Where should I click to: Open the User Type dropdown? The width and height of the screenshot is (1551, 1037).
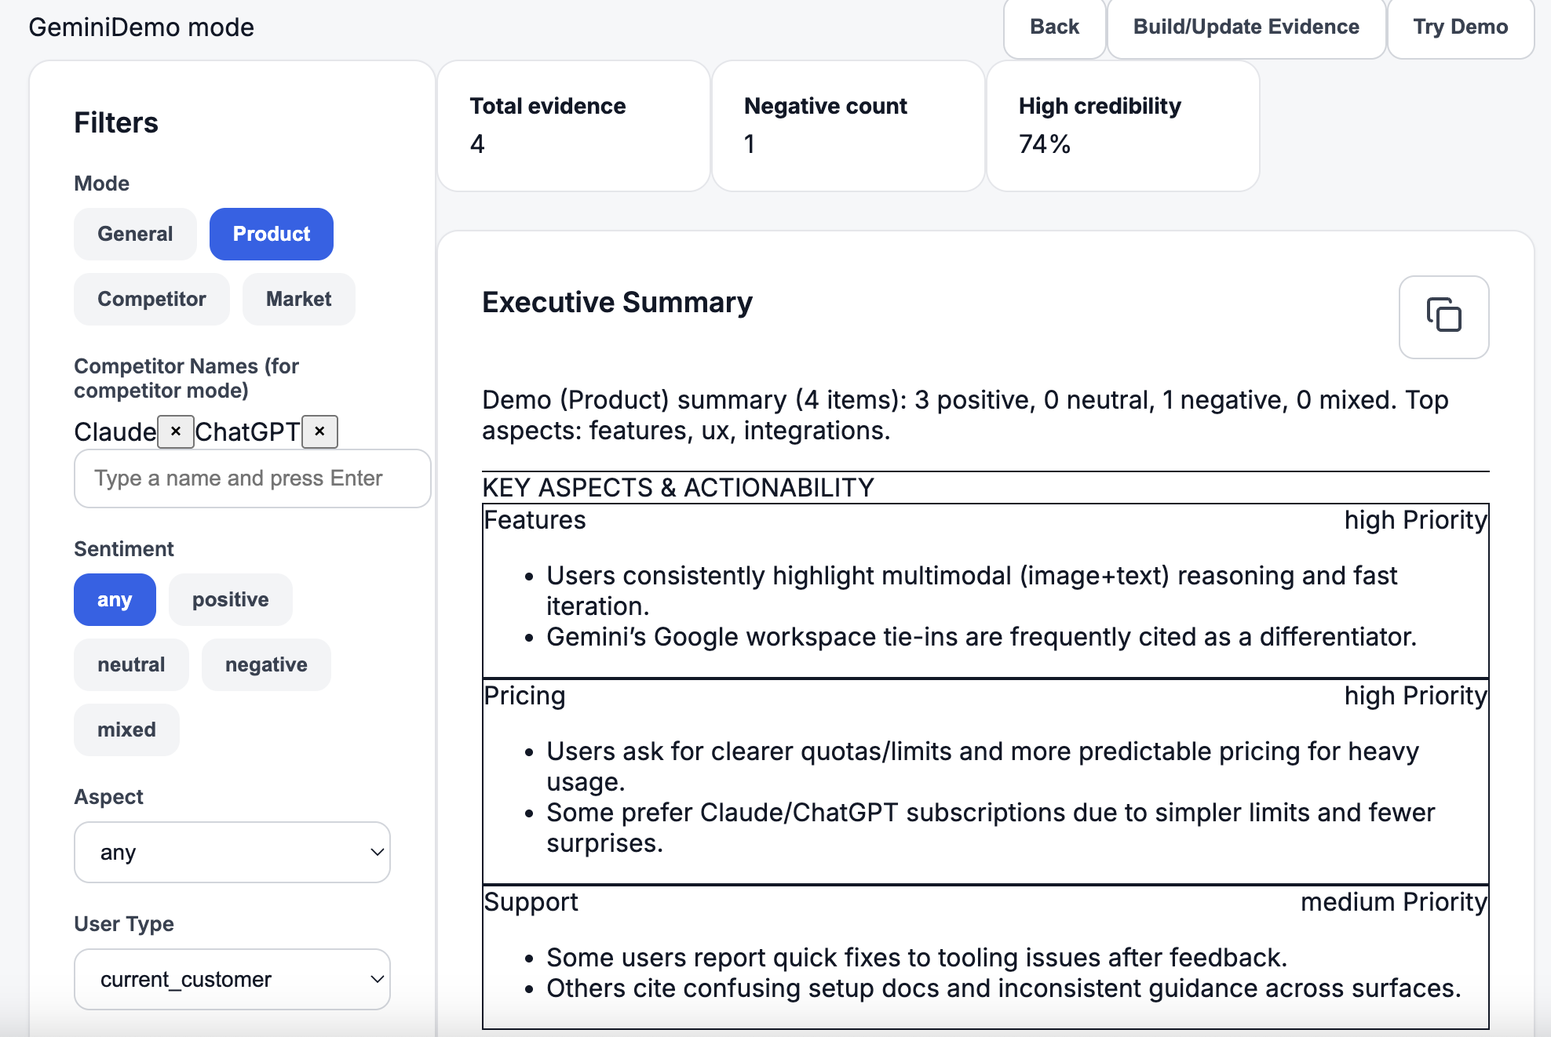pos(232,979)
